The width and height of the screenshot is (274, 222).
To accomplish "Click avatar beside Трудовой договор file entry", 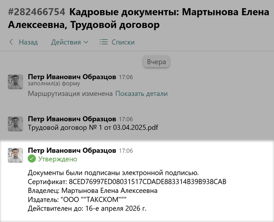I will coord(15,124).
